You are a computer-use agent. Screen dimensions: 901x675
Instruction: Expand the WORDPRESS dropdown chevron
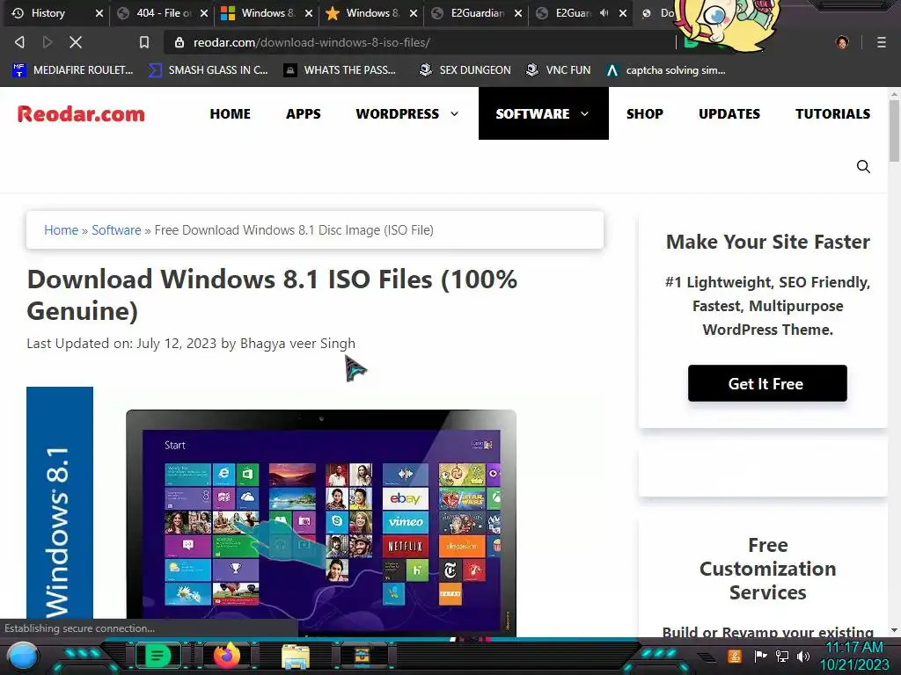(x=455, y=113)
